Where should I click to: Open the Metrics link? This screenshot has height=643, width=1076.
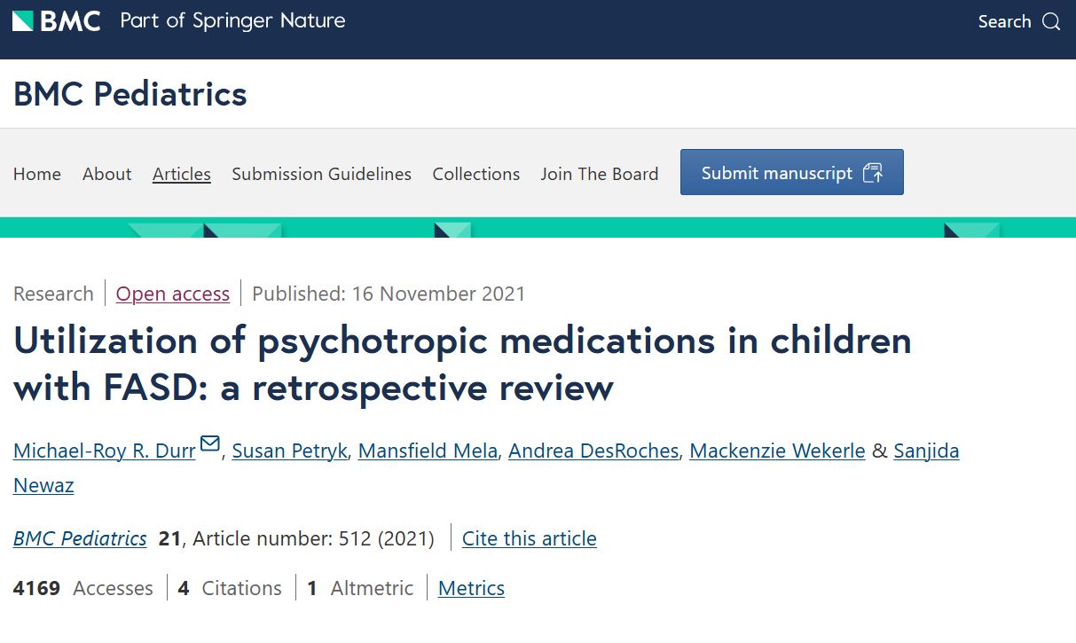point(472,588)
